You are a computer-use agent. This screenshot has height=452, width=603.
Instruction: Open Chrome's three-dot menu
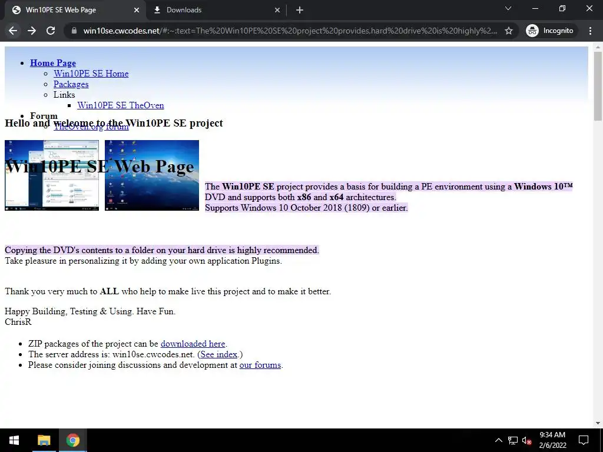[590, 31]
